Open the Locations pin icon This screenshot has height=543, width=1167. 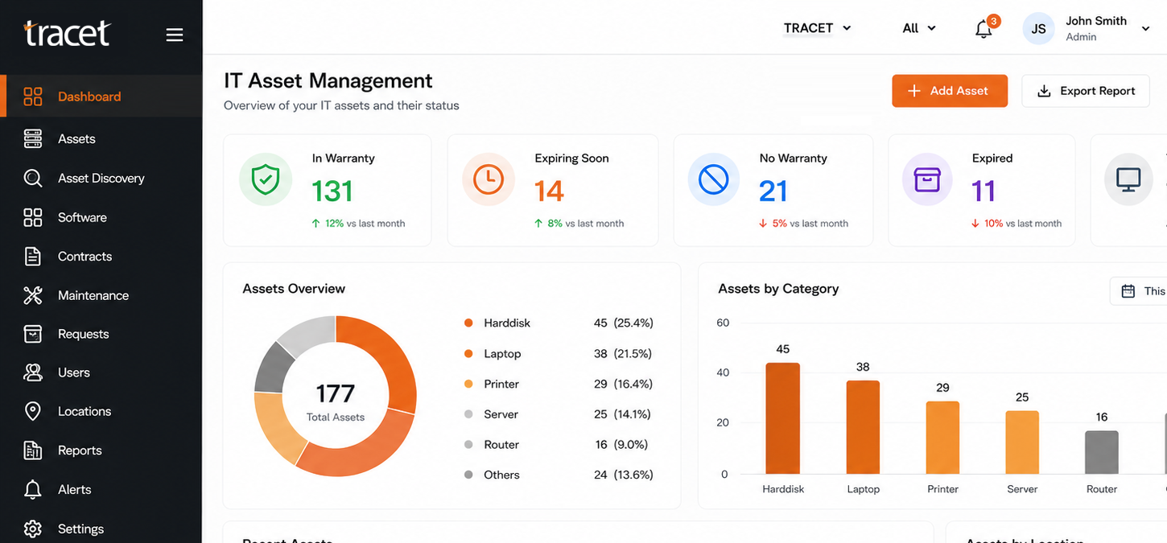(33, 411)
